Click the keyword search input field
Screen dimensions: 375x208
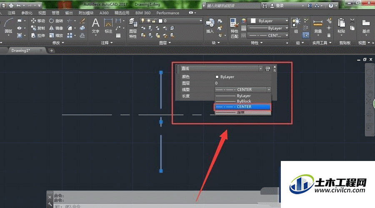(x=233, y=5)
